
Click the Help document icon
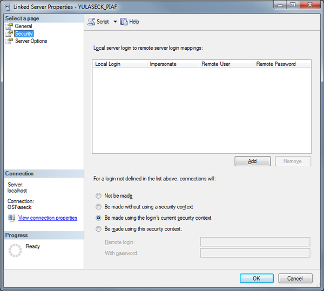(x=124, y=22)
